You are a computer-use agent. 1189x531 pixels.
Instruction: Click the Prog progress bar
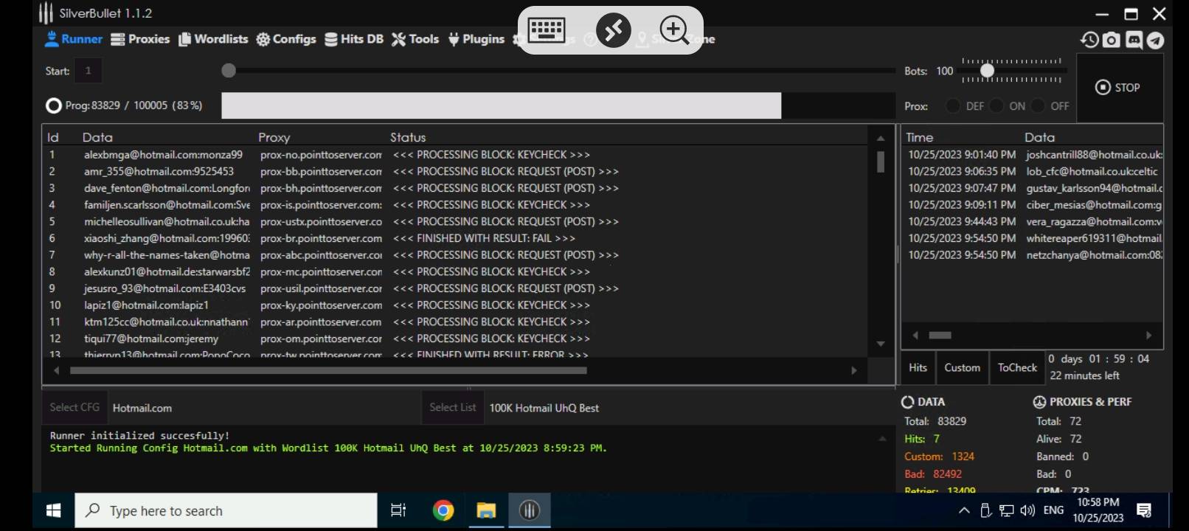(x=558, y=105)
